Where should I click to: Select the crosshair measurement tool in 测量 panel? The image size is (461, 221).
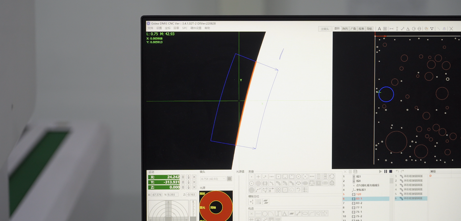click(x=258, y=177)
